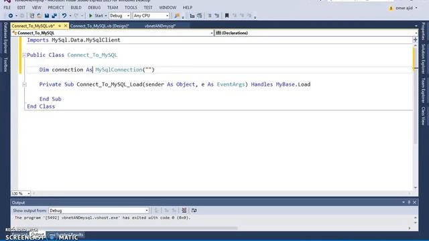Split the code editor window

416,39
